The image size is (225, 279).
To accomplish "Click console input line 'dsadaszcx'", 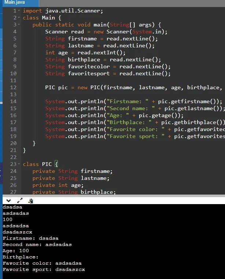I will [x=17, y=232].
